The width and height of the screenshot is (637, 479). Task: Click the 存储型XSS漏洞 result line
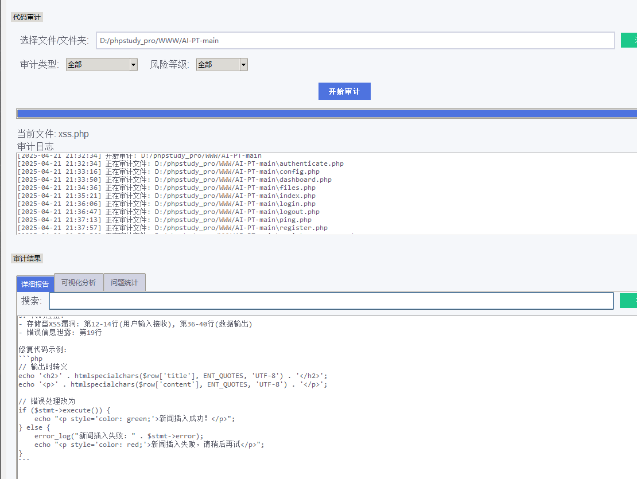click(x=135, y=324)
